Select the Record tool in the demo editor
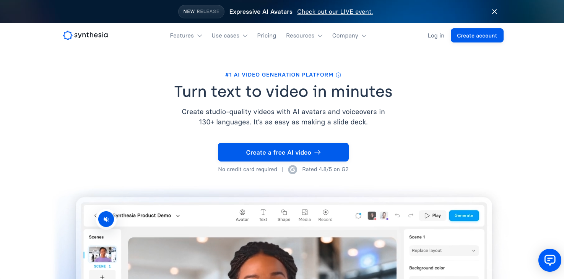This screenshot has width=564, height=279. (x=325, y=215)
